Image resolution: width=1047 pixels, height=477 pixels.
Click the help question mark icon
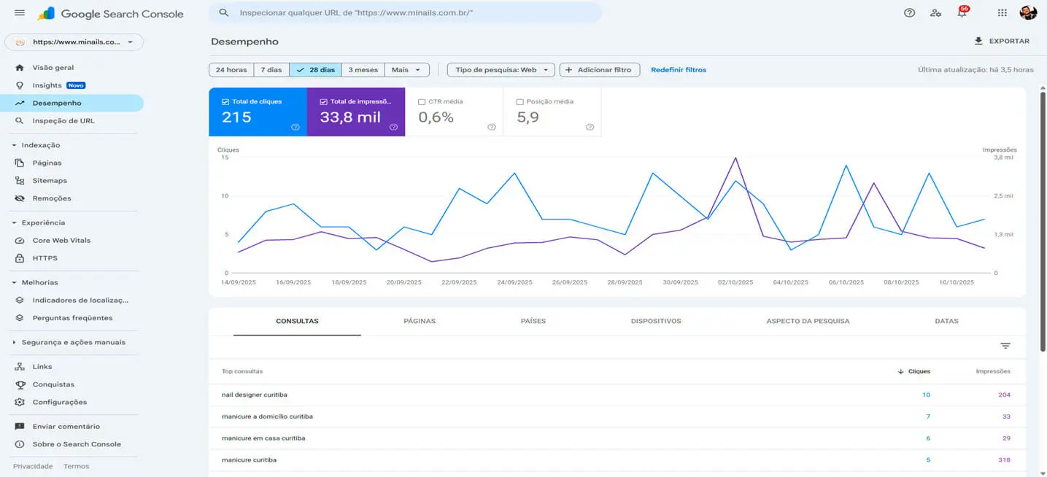point(909,13)
